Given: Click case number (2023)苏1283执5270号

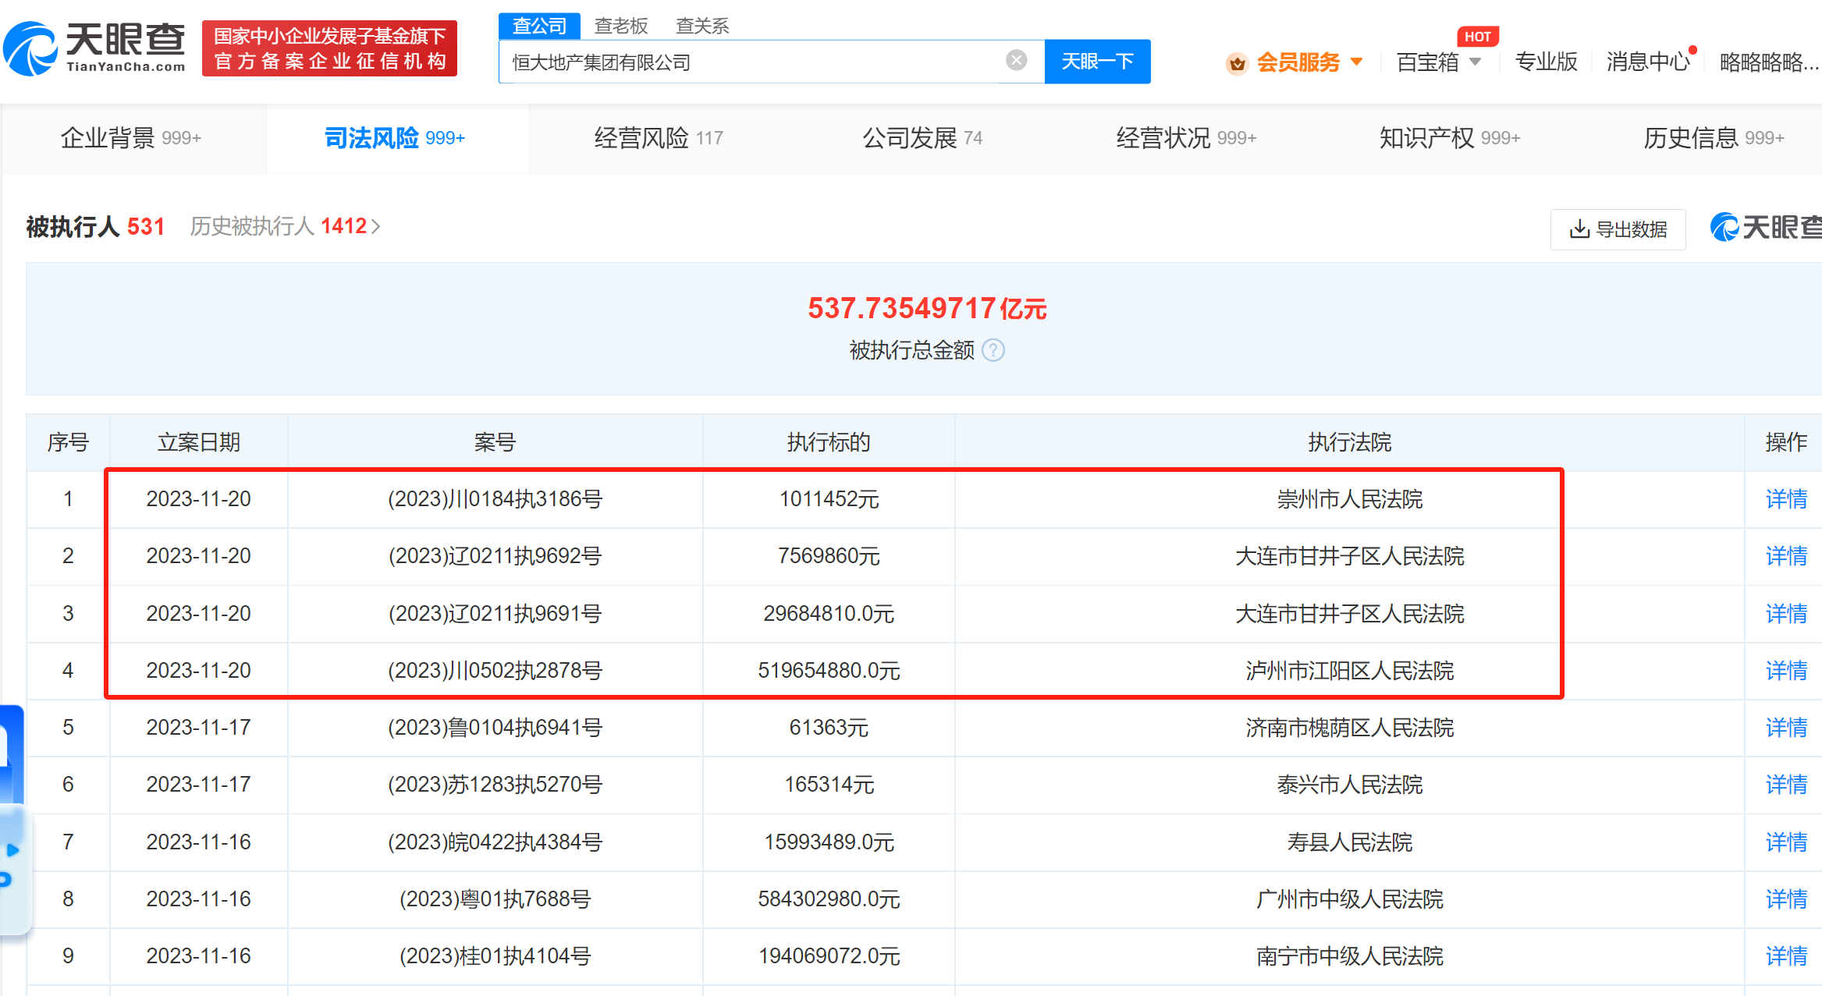Looking at the screenshot, I should tap(495, 785).
